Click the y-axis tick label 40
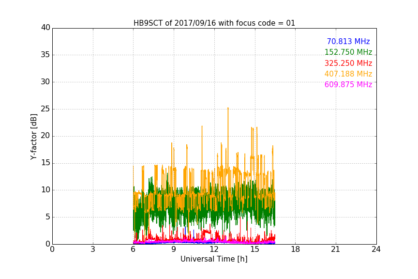Screen dimensions: 418x279 pyautogui.click(x=45, y=28)
